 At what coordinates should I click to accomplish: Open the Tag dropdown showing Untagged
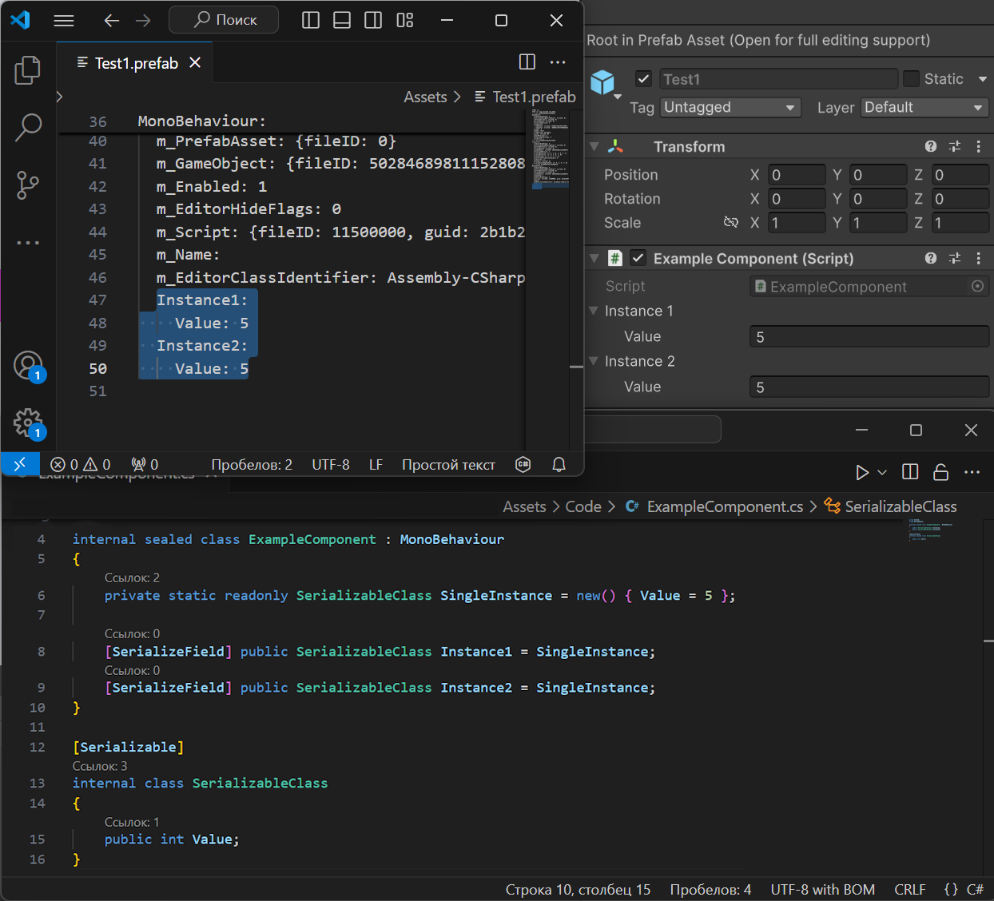pyautogui.click(x=730, y=108)
